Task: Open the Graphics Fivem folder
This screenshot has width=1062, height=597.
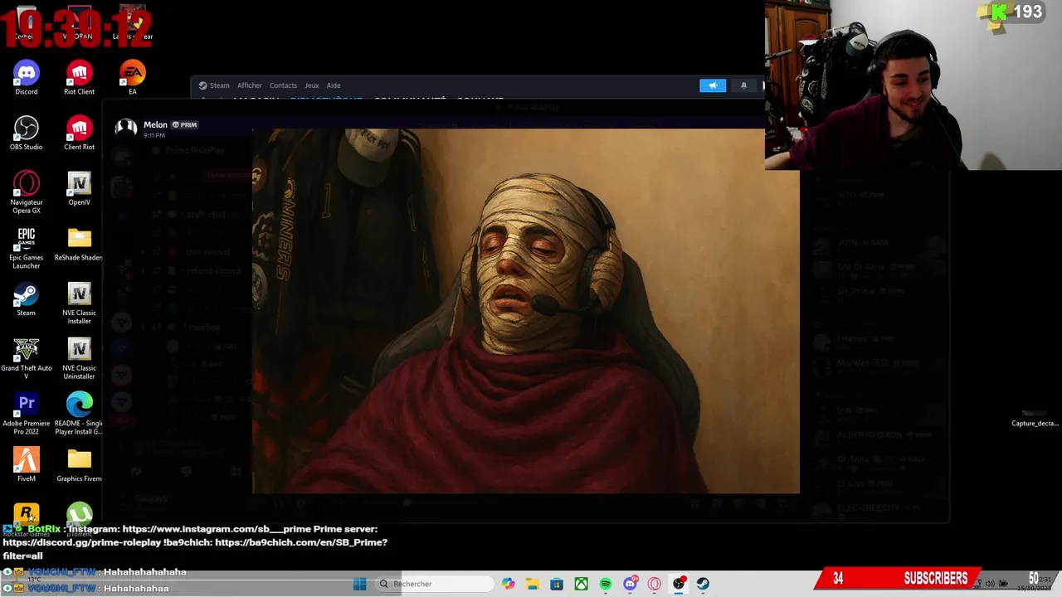Action: pos(79,465)
